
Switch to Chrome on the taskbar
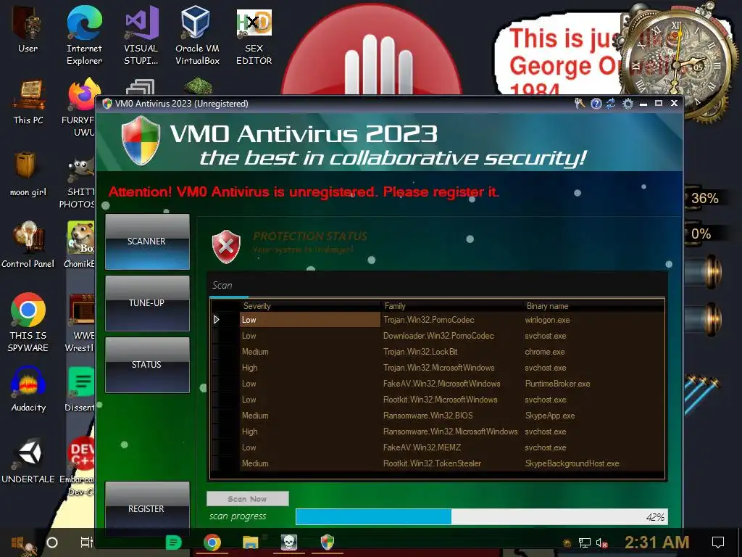click(x=212, y=542)
